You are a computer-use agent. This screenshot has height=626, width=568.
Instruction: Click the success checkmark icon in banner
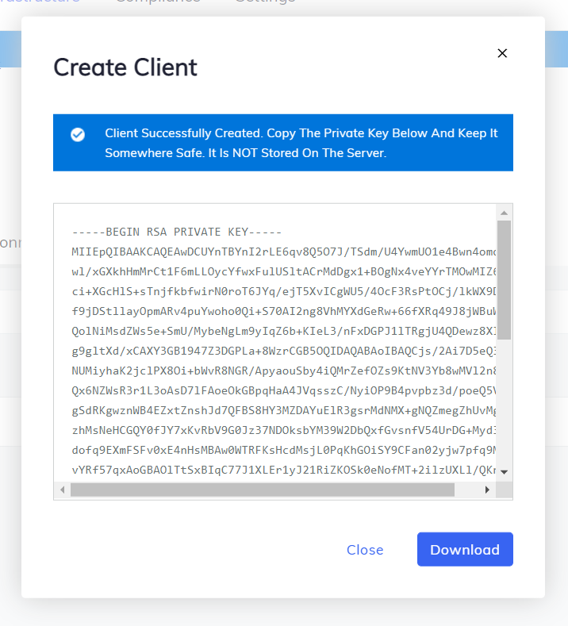pos(78,134)
